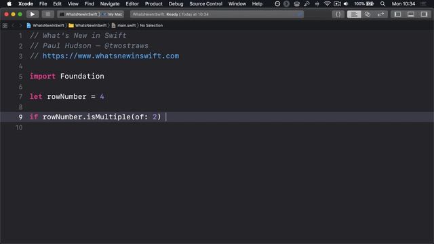Open the Product menu
Image resolution: width=434 pixels, height=244 pixels.
coord(154,3)
